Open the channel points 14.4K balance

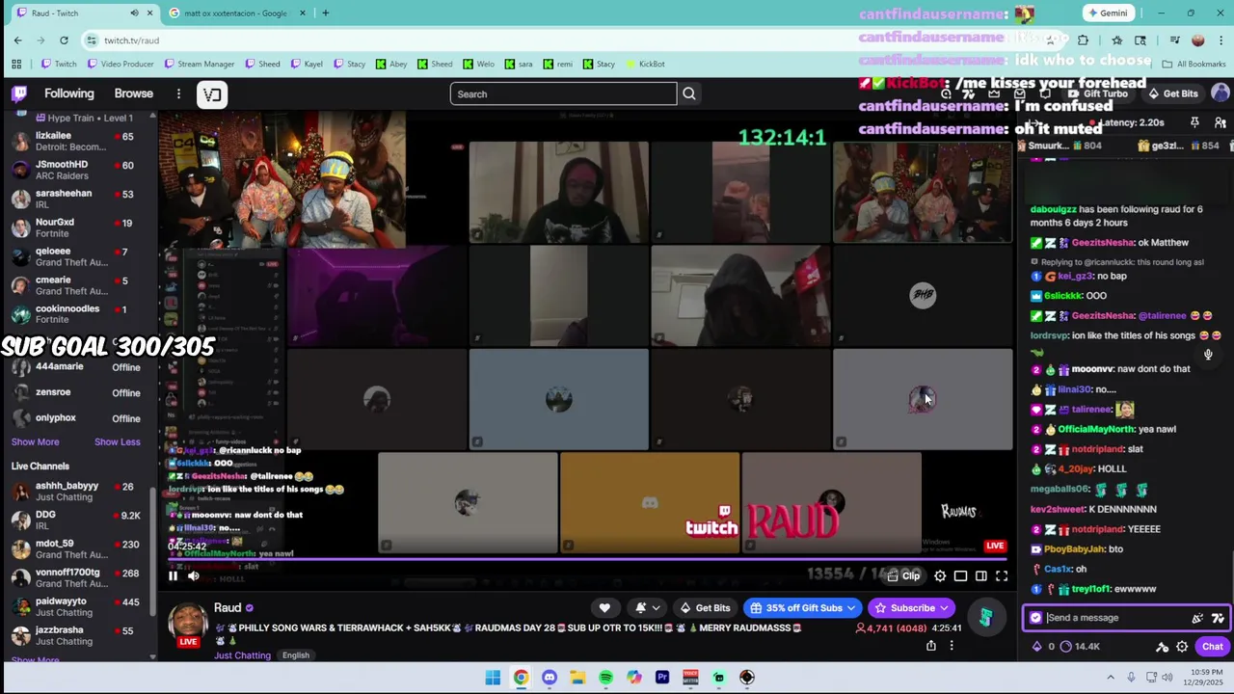(x=1080, y=647)
